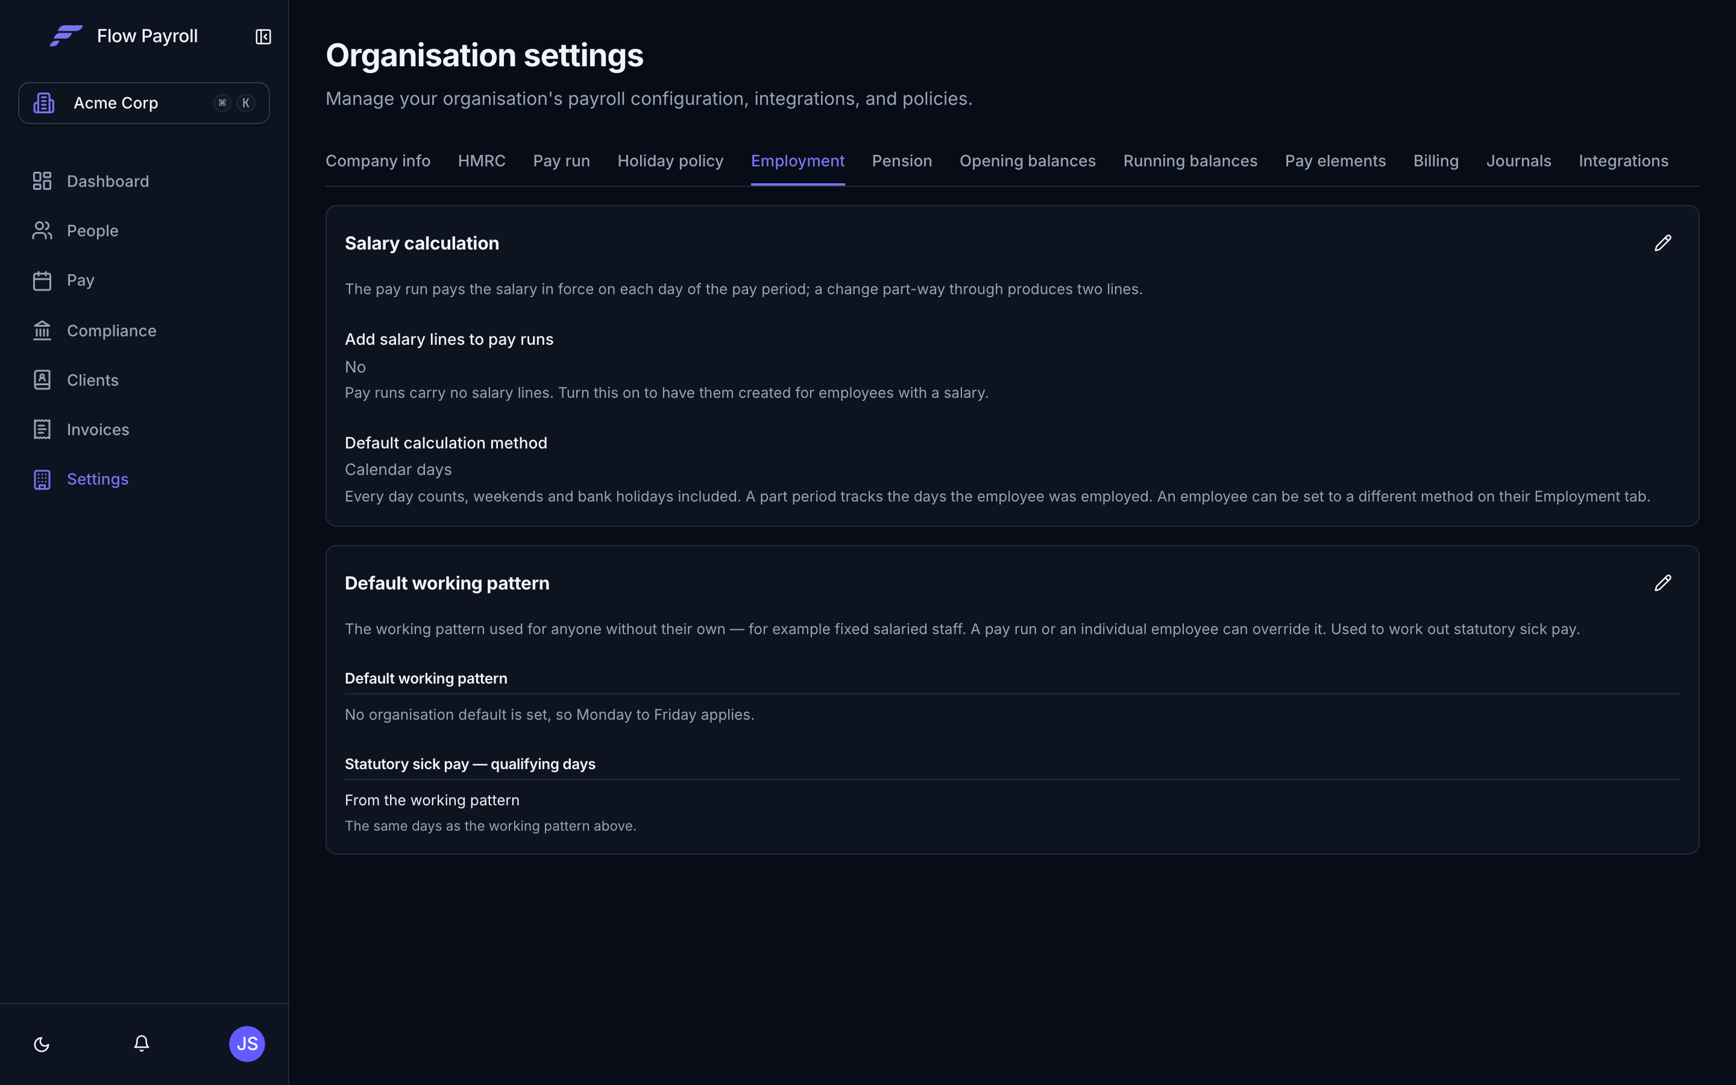The height and width of the screenshot is (1085, 1736).
Task: Open JS user avatar menu
Action: pos(247,1043)
